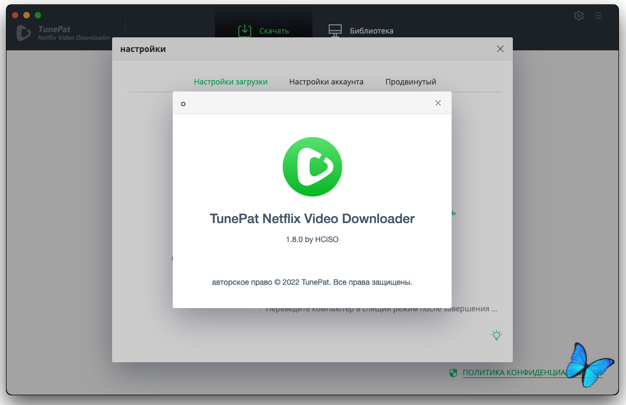Viewport: 626px width, 405px height.
Task: Click the version text 1.8.0 by HCiSO
Action: tap(312, 239)
